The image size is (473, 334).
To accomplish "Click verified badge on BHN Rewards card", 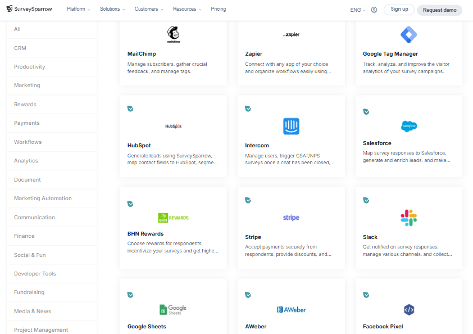I will tap(130, 204).
